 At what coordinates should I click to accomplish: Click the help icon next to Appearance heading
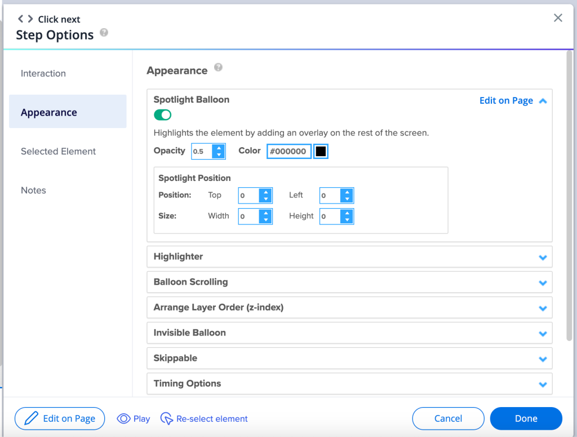(218, 68)
